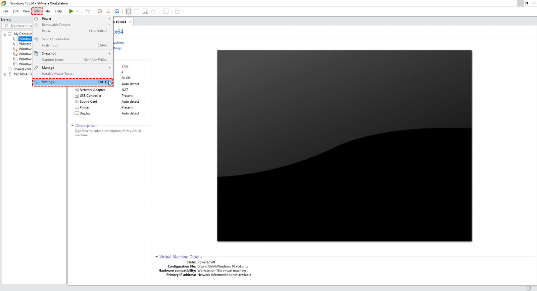This screenshot has width=537, height=291.
Task: Click the VMware Workstation app icon in title bar
Action: 4,3
